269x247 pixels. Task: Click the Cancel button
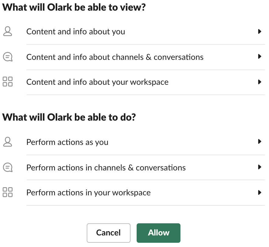pyautogui.click(x=108, y=233)
